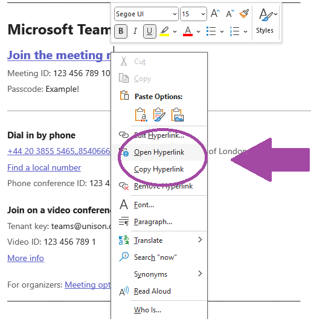This screenshot has height=319, width=311.
Task: Click the Copy menu entry
Action: (159, 79)
